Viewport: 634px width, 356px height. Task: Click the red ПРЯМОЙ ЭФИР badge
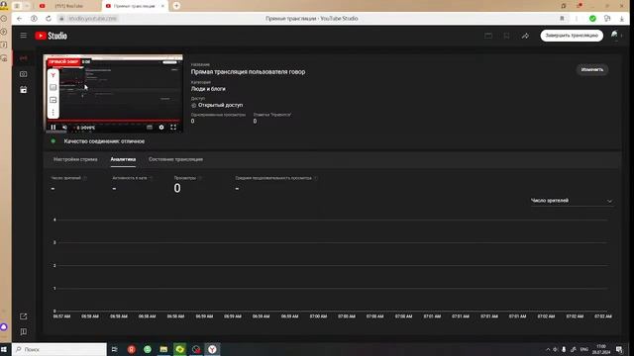[x=63, y=61]
